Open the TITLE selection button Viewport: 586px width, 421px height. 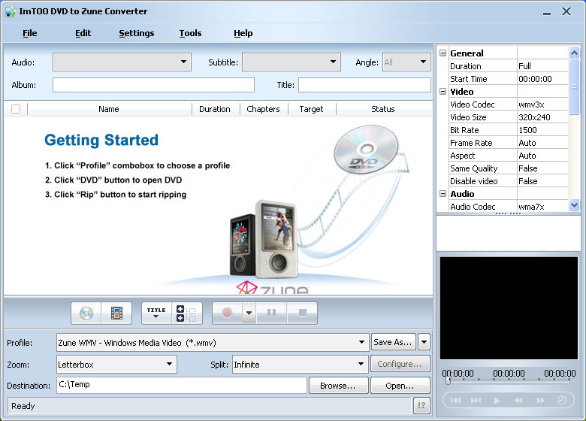(156, 313)
